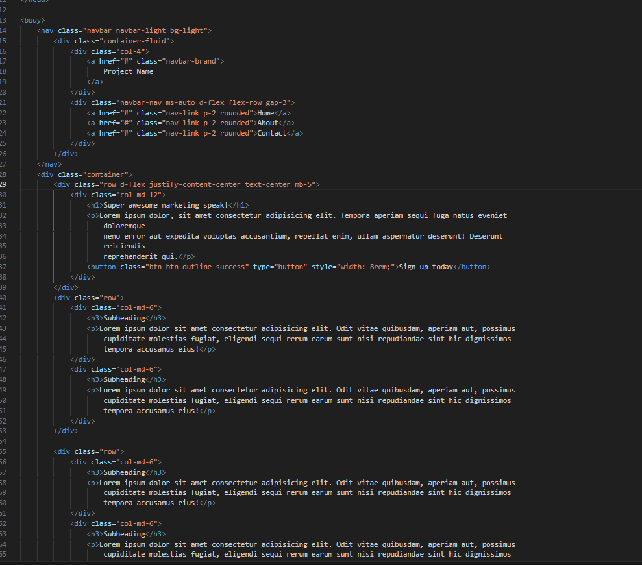The height and width of the screenshot is (565, 642).
Task: Click the "Sign up today" button text
Action: [x=425, y=267]
